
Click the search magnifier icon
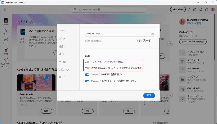[x=75, y=9]
